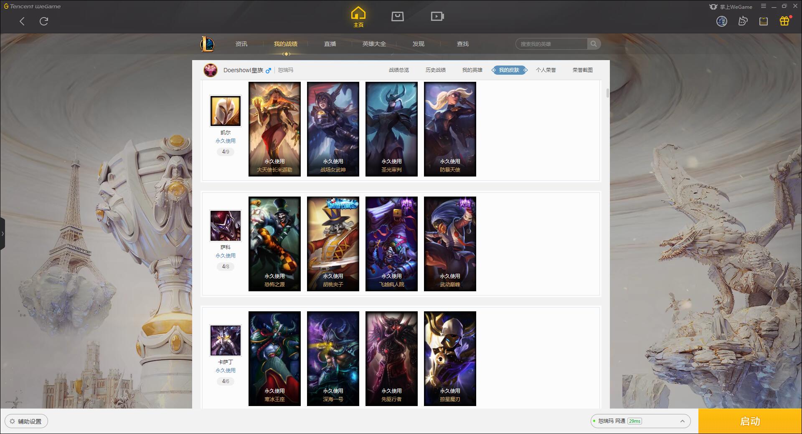Refresh the page with the reload icon
This screenshot has height=434, width=802.
44,21
